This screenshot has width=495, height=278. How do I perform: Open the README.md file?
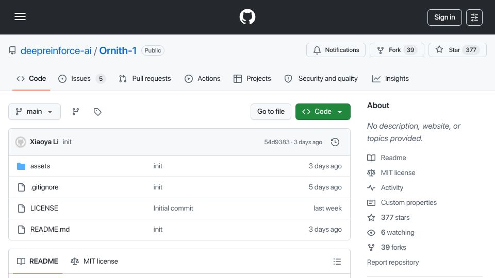point(50,230)
